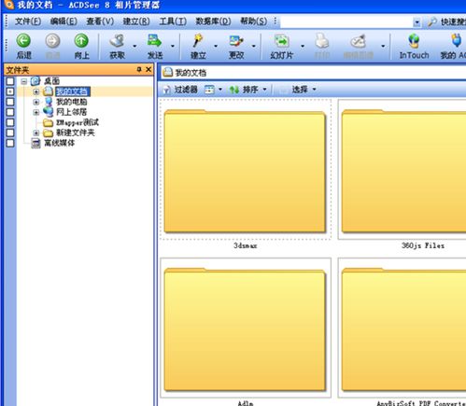
Task: Open the Sort (排序) dropdown arrow
Action: 264,90
